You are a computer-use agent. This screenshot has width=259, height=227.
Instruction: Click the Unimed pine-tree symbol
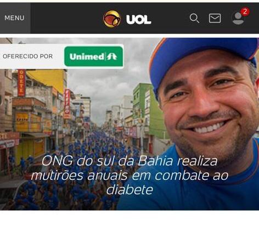(x=112, y=56)
